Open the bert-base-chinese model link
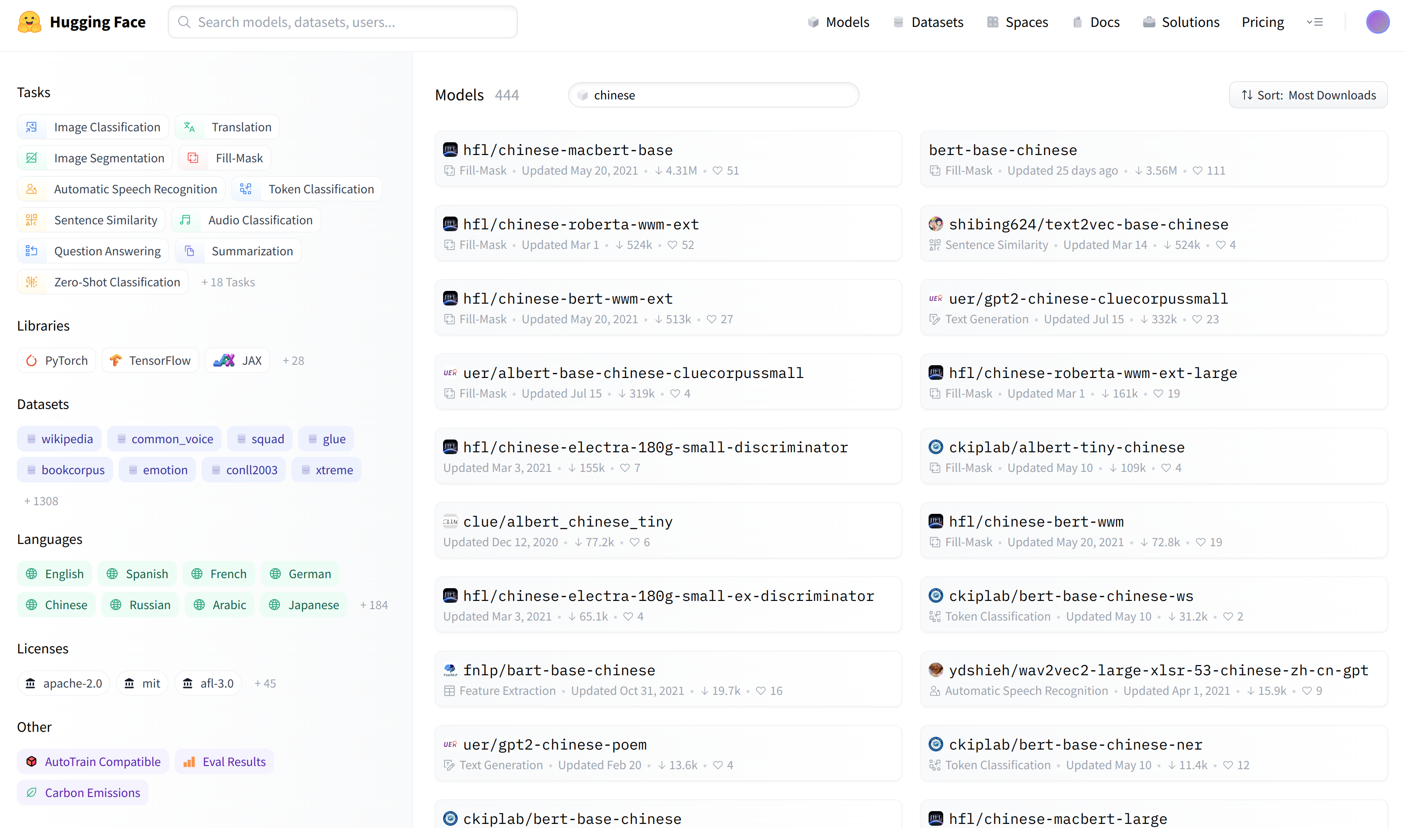Viewport: 1405px width, 828px height. click(x=1002, y=150)
